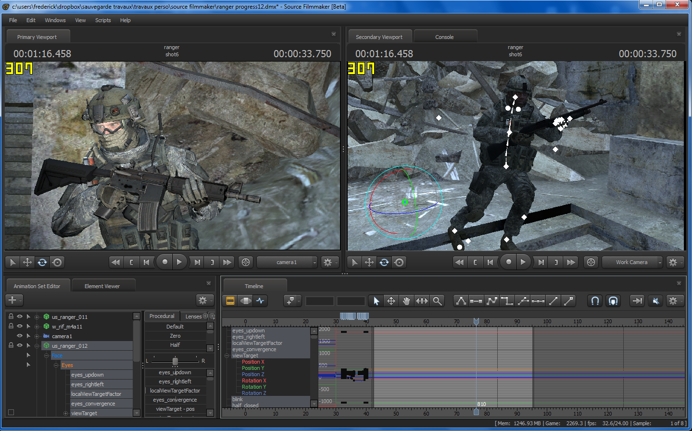Switch timeline to Graph Editor mode

[x=261, y=301]
